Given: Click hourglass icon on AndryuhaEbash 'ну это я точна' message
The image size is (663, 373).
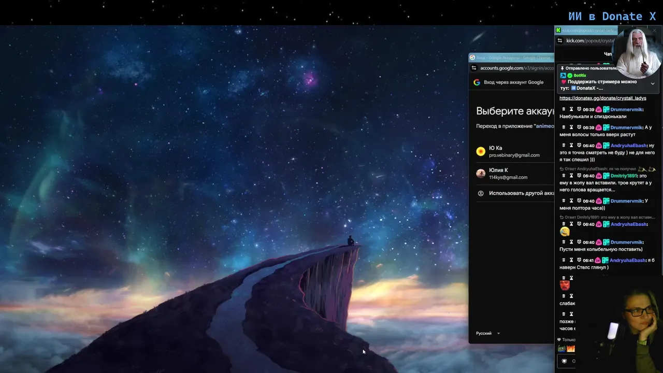Looking at the screenshot, I should (571, 146).
